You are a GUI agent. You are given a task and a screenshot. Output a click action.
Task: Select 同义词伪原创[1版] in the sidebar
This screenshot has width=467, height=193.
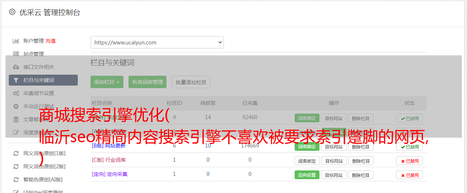point(45,153)
